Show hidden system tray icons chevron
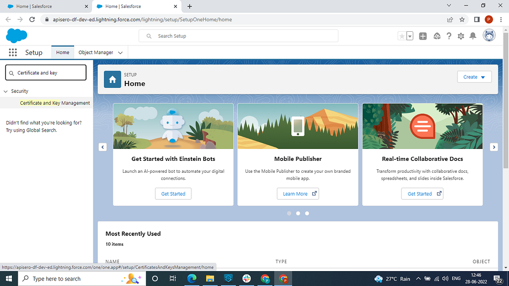Viewport: 509px width, 286px height. click(418, 279)
